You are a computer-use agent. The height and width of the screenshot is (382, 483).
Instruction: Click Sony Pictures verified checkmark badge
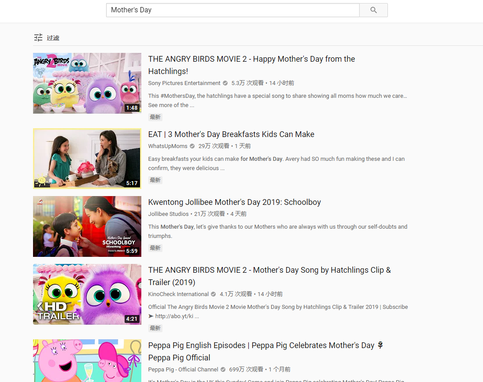point(225,83)
